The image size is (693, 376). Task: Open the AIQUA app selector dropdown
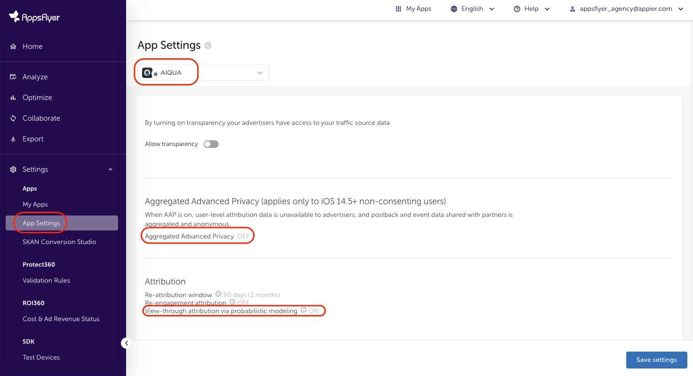click(260, 73)
